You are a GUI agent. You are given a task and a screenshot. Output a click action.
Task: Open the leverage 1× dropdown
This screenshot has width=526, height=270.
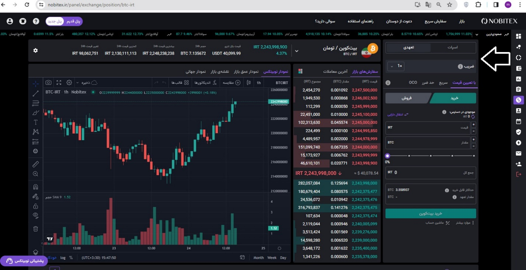[396, 66]
